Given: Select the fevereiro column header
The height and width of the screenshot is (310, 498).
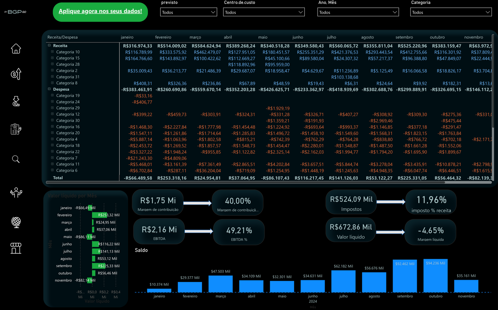Looking at the screenshot, I should coord(163,37).
